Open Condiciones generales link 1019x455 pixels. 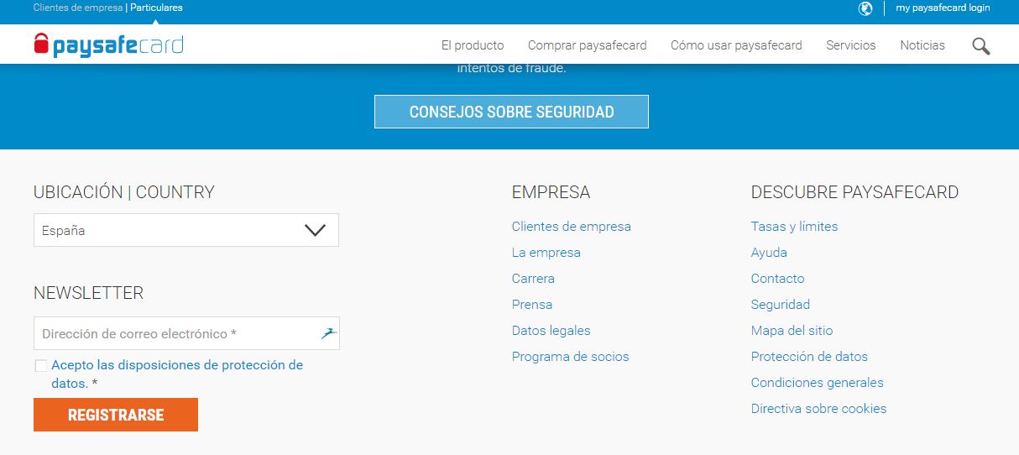(818, 383)
